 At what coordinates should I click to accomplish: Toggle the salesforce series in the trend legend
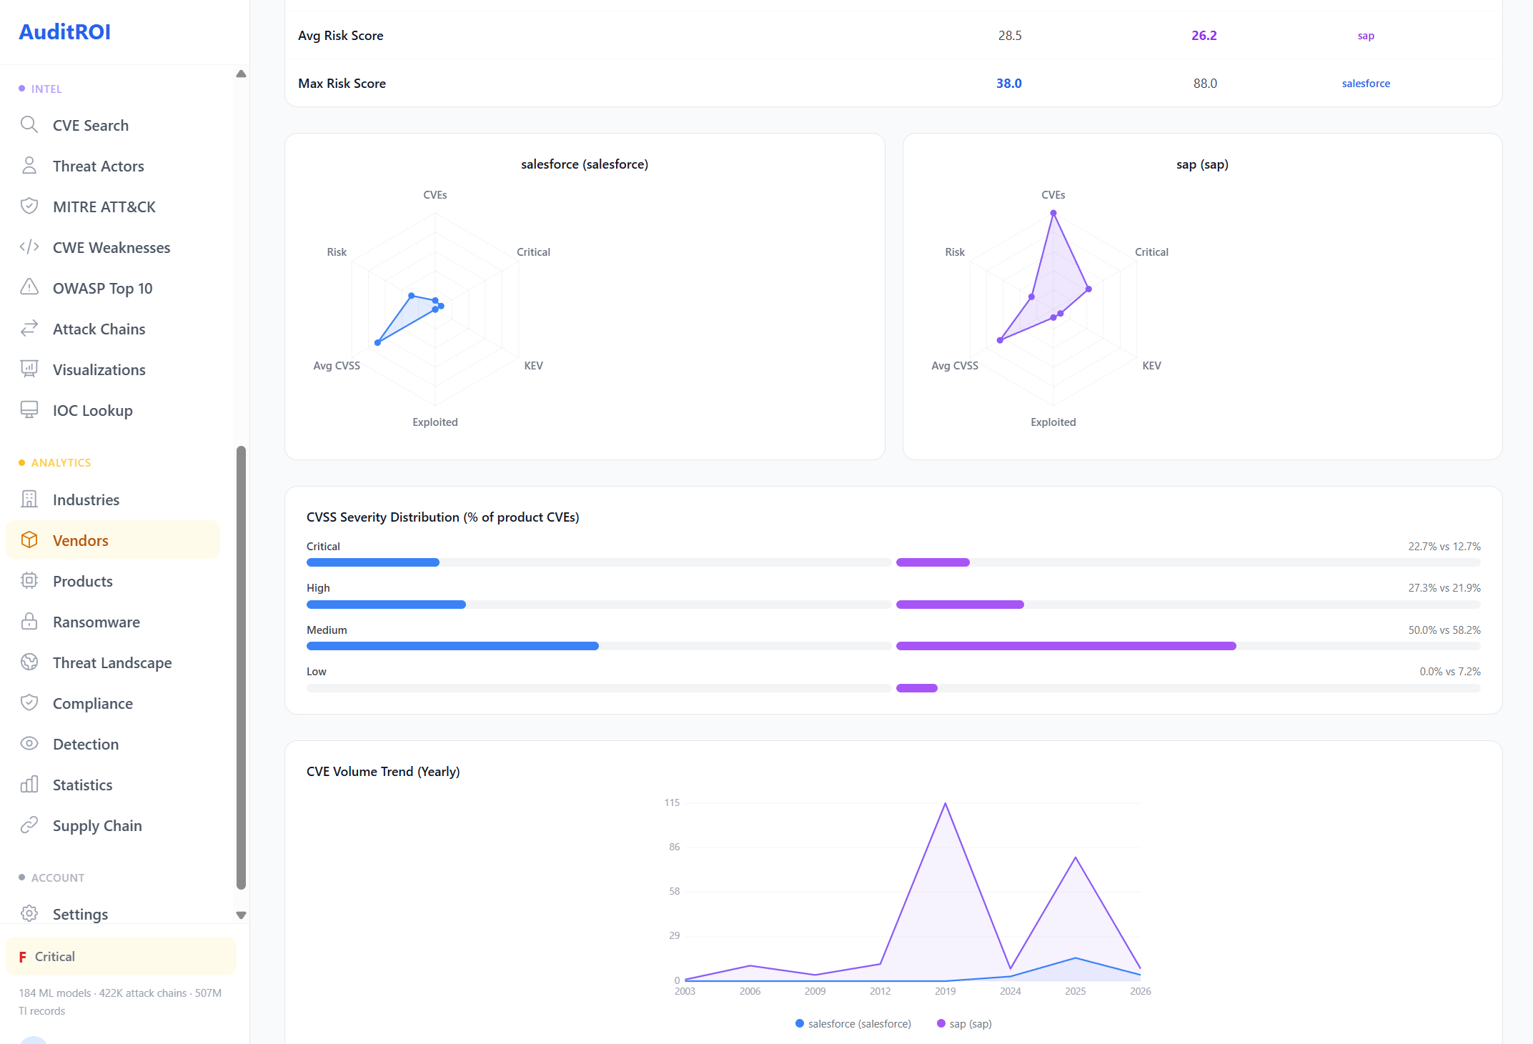tap(853, 1023)
